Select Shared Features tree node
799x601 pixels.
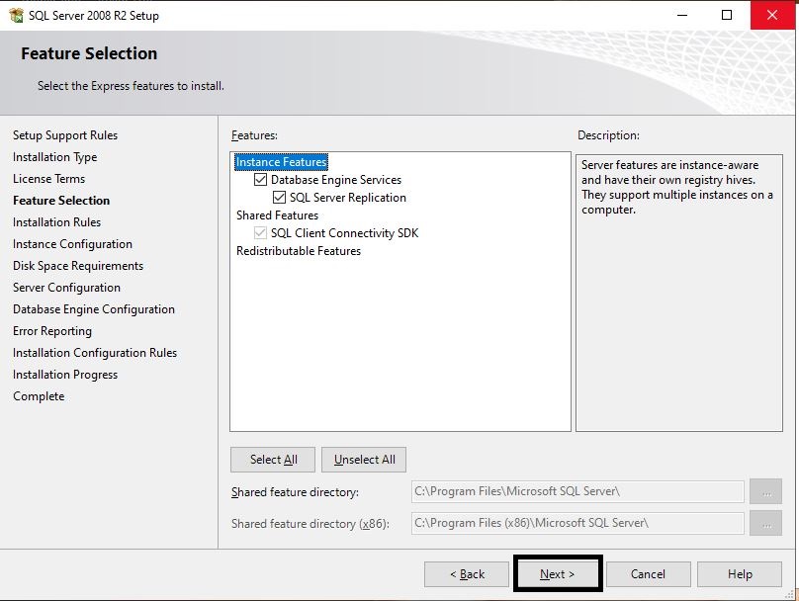tap(277, 215)
